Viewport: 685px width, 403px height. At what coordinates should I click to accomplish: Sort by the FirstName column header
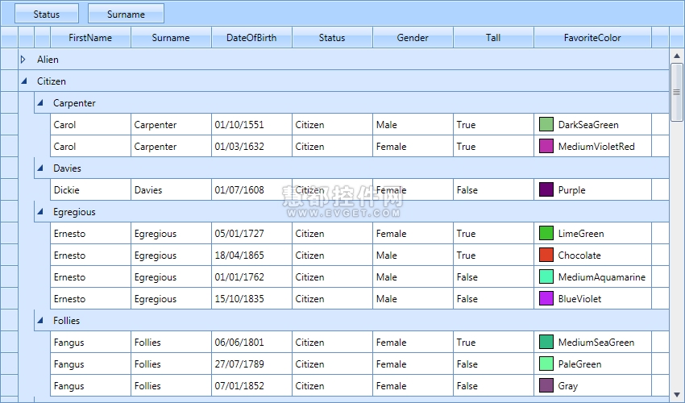[x=90, y=38]
